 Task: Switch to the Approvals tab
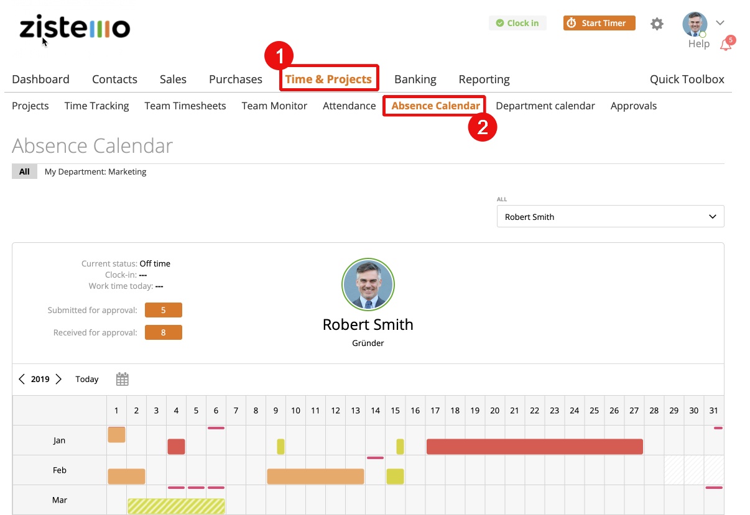click(x=634, y=106)
